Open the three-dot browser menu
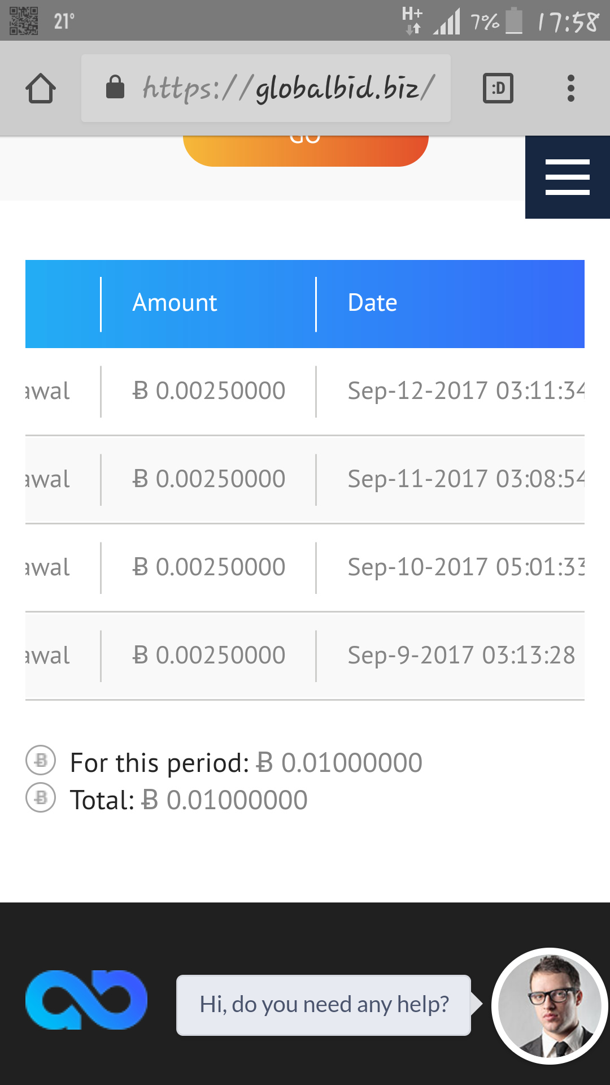This screenshot has width=610, height=1085. [x=571, y=89]
